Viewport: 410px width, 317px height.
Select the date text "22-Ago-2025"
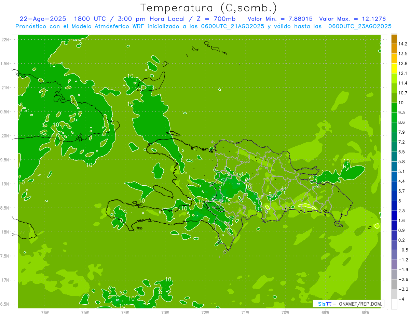point(43,19)
